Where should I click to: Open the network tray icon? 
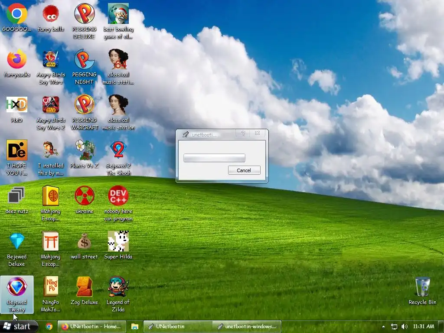pyautogui.click(x=394, y=326)
